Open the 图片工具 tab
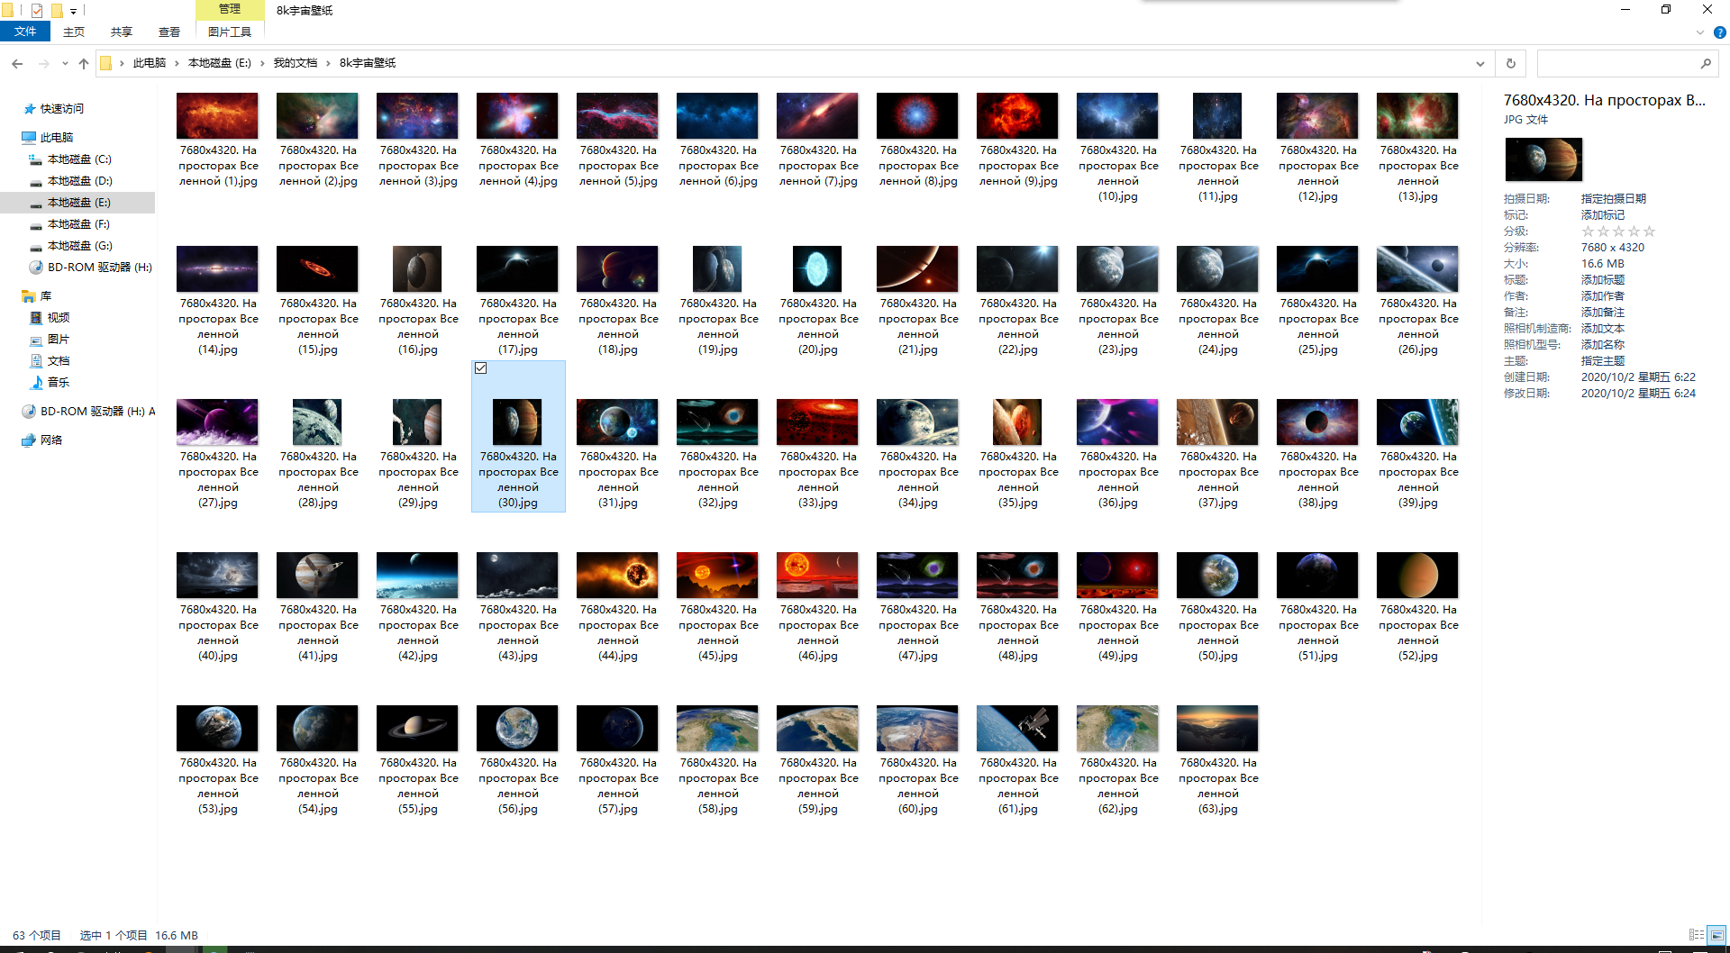The image size is (1730, 953). [230, 32]
